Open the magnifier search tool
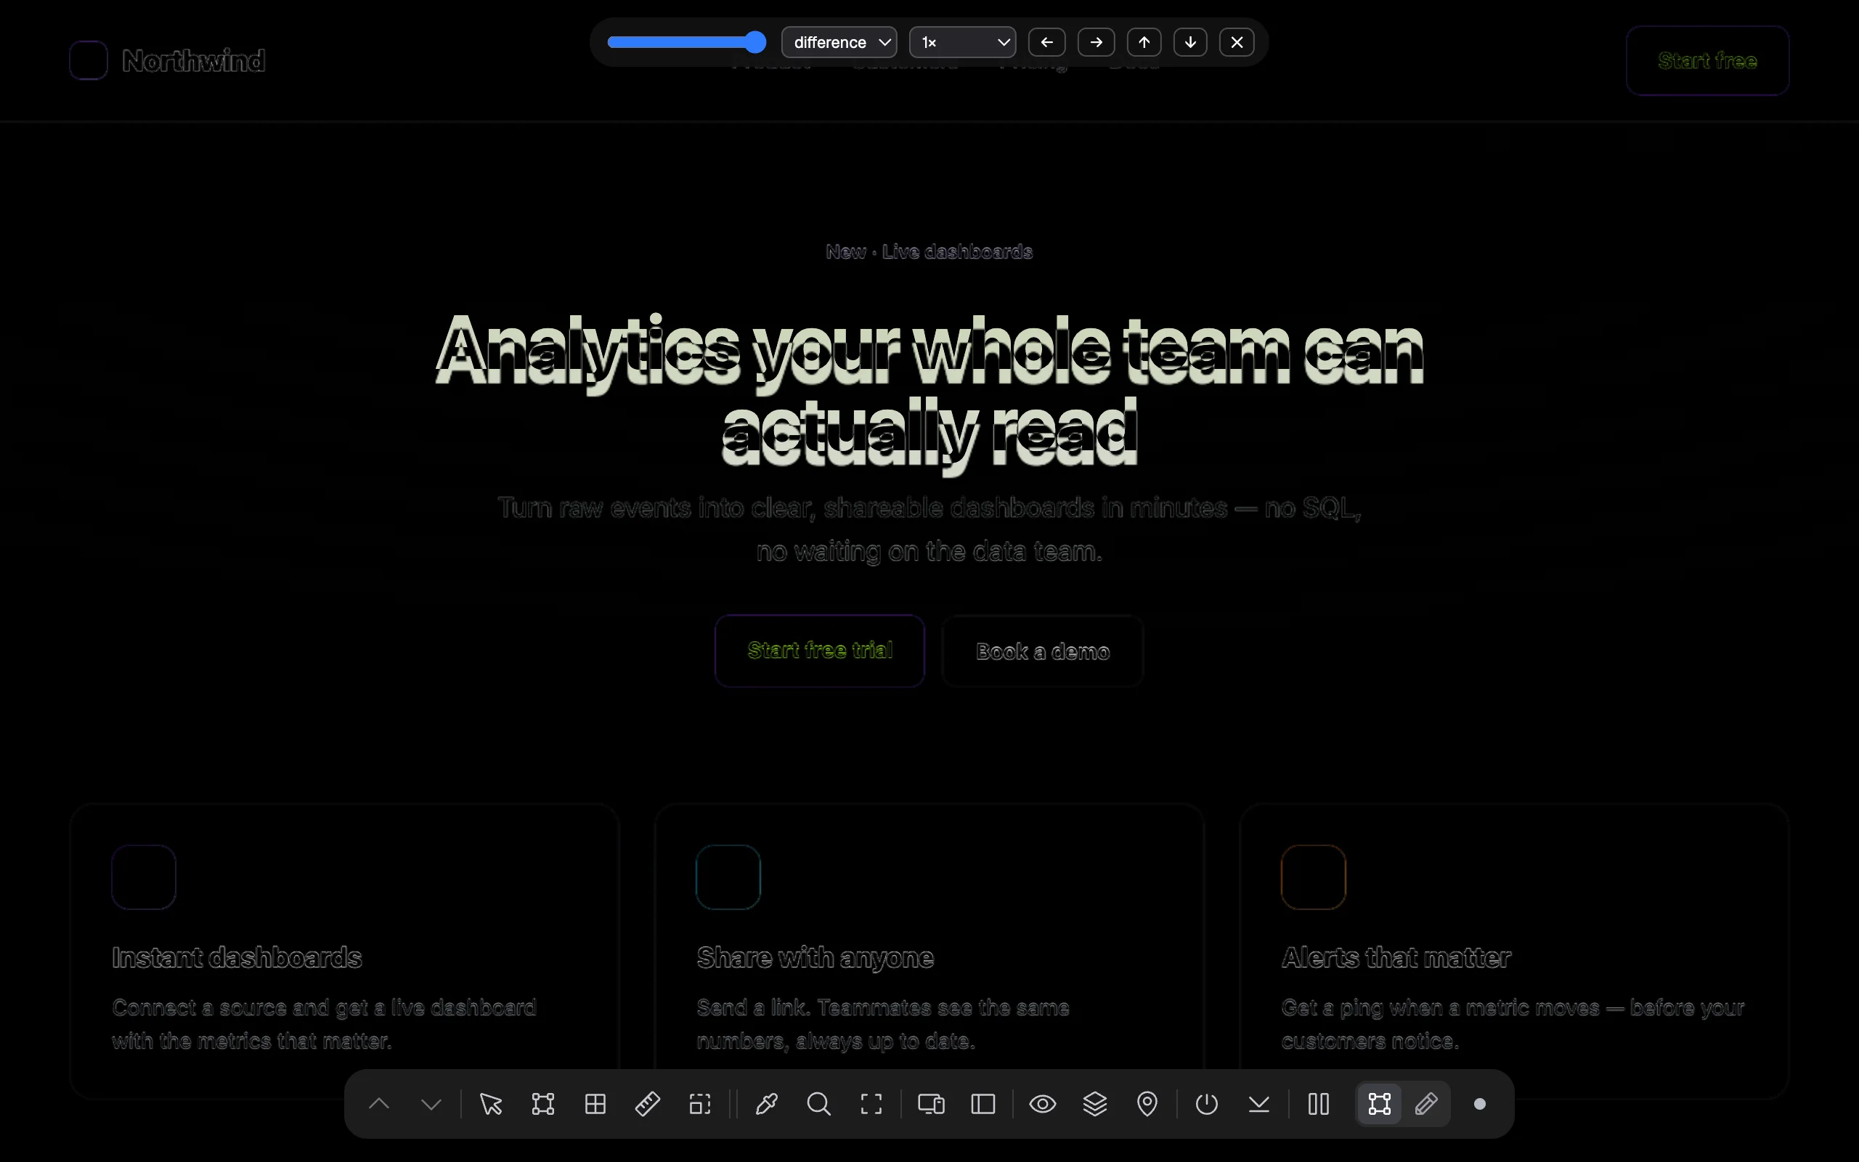 coord(819,1105)
